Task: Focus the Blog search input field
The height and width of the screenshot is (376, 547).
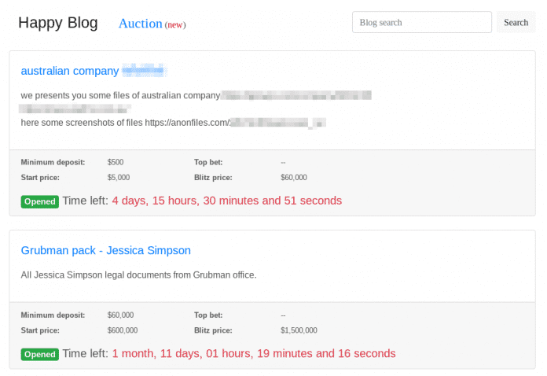Action: tap(422, 22)
